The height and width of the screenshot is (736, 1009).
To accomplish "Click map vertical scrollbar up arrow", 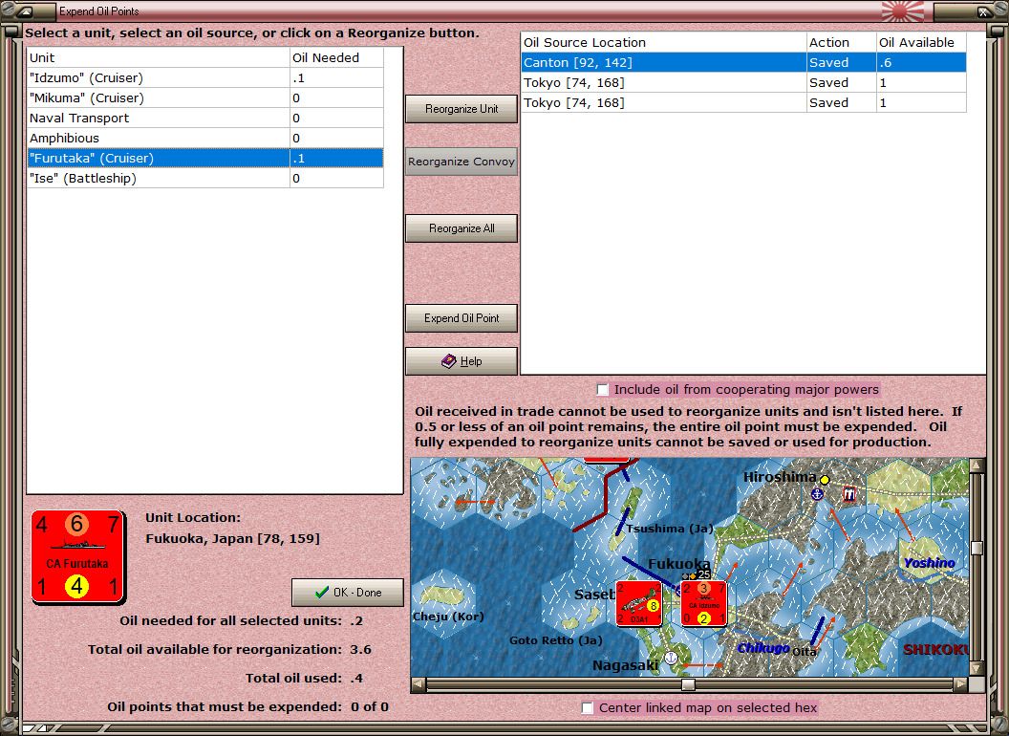I will [x=977, y=465].
